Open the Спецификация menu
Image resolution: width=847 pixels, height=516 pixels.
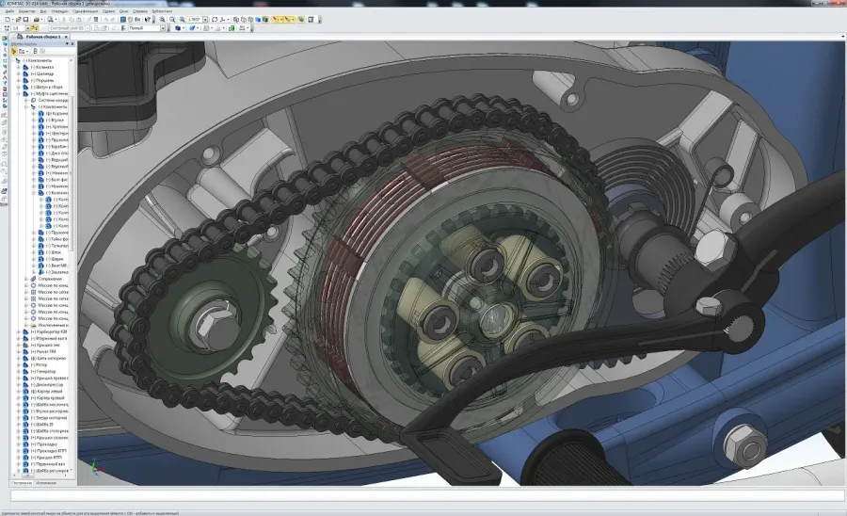pyautogui.click(x=86, y=11)
